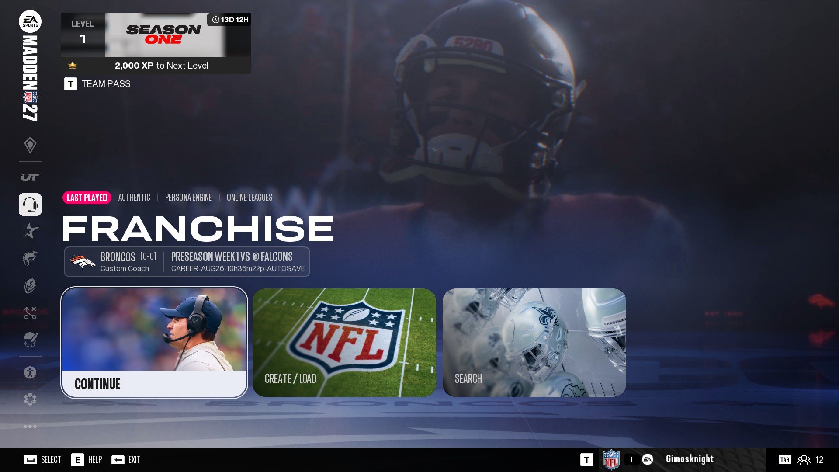Open the Superstar star icon

coord(30,231)
